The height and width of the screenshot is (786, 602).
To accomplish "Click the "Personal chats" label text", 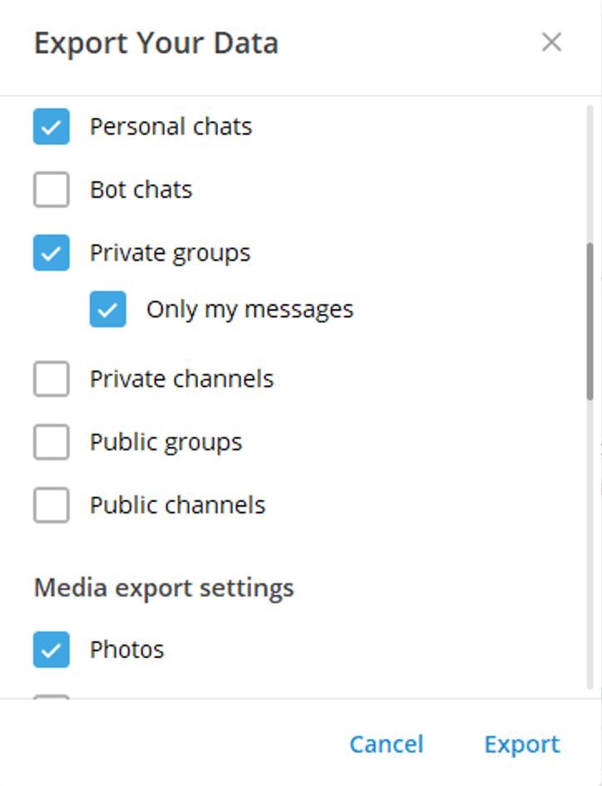I will (x=170, y=127).
